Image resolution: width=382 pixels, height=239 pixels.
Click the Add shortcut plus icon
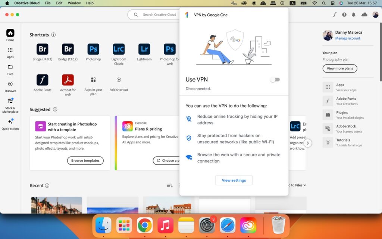(119, 80)
